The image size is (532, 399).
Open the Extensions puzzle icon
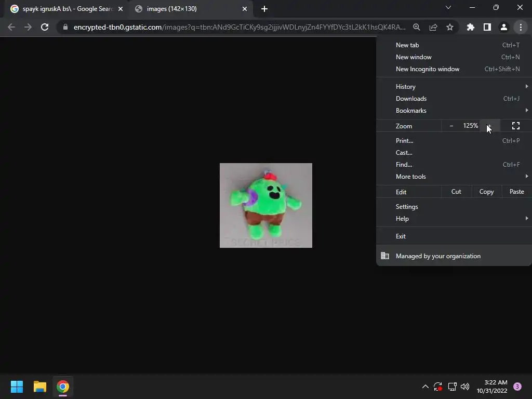pyautogui.click(x=471, y=27)
